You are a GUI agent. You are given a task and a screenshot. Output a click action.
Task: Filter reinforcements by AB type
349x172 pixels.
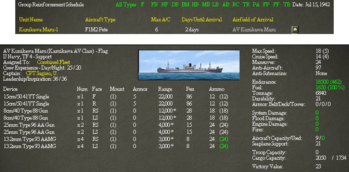226,5
